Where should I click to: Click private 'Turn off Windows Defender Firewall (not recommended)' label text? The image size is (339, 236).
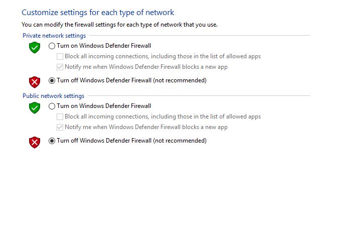click(x=131, y=80)
